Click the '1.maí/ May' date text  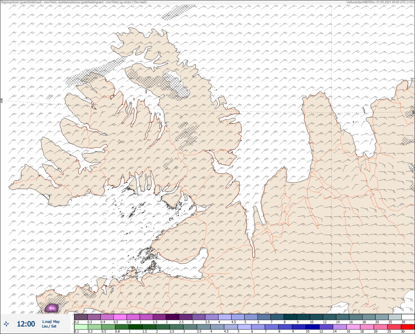(x=51, y=322)
